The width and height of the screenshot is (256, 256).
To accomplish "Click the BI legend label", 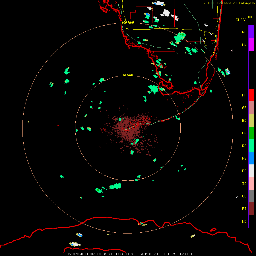I will [244, 209].
